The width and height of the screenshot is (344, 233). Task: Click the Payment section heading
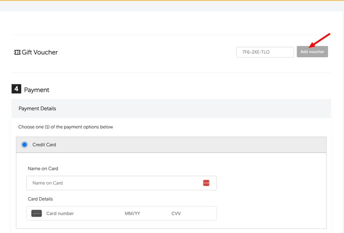click(36, 90)
